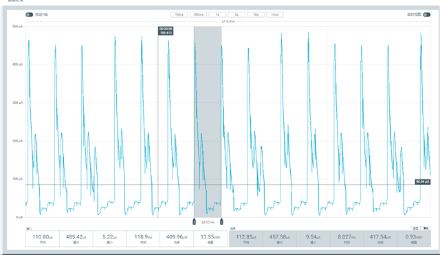The width and height of the screenshot is (440, 255).
Task: Click selection power value 417.54 µW
Action: (x=380, y=237)
